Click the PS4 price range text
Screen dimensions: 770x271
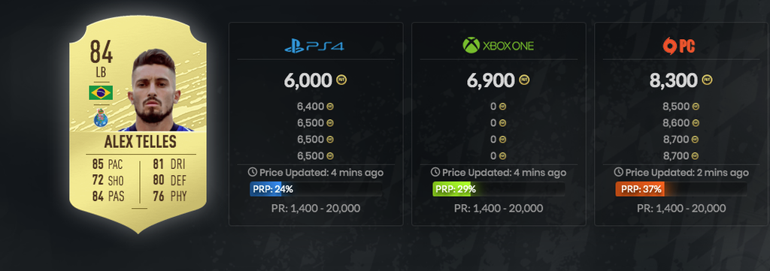click(316, 208)
